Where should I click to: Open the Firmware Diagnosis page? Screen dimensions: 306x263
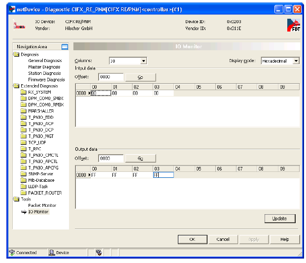tap(46, 79)
